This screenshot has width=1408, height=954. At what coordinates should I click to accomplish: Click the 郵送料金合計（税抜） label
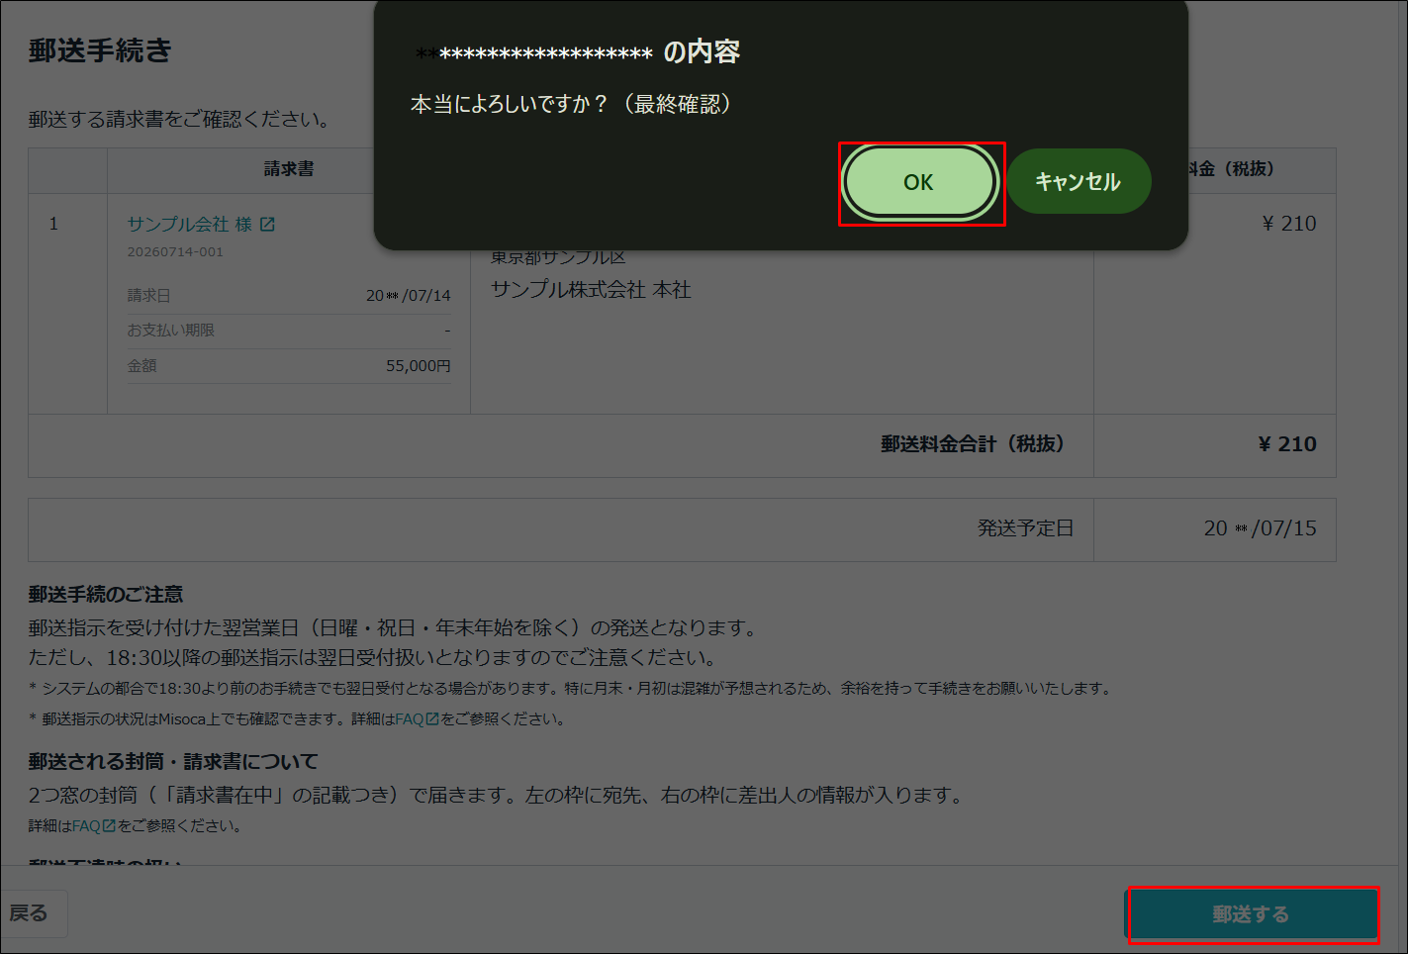[973, 444]
